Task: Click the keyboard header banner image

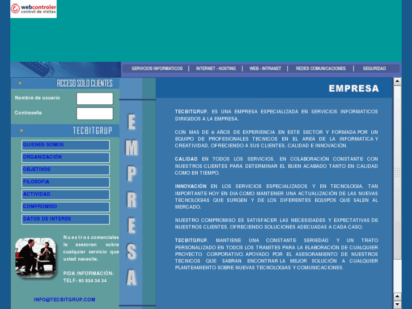Action: coord(65,69)
